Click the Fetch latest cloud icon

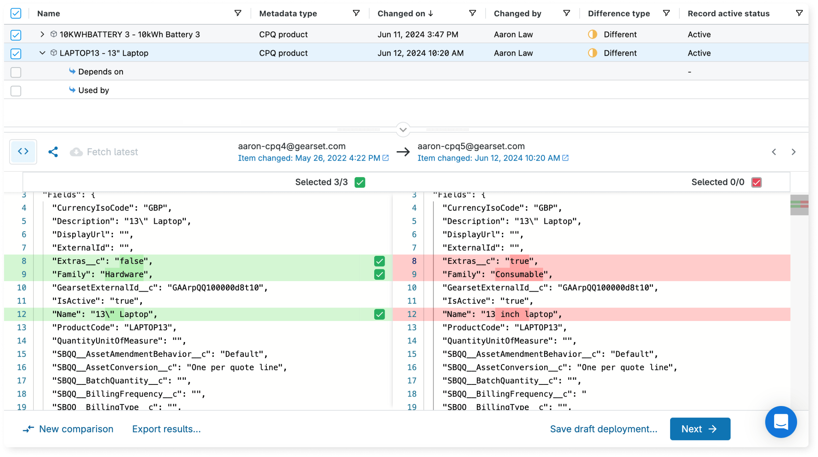pyautogui.click(x=77, y=152)
